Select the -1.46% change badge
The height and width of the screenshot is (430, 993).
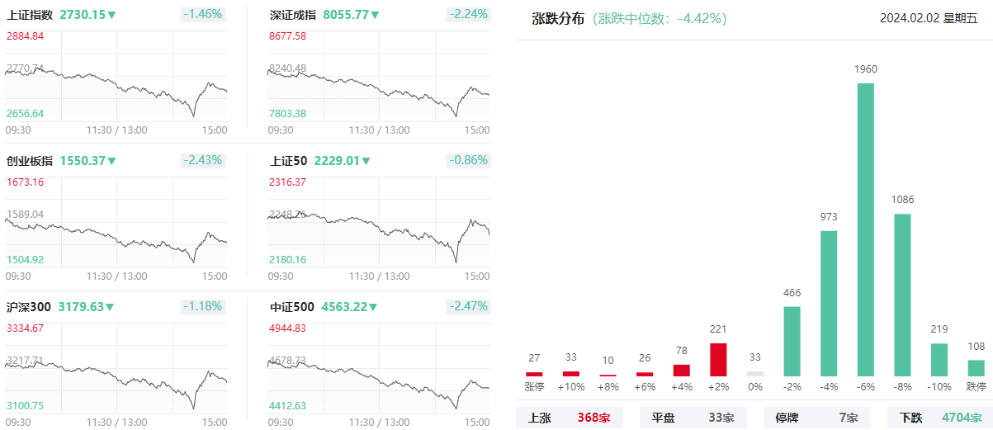click(203, 15)
